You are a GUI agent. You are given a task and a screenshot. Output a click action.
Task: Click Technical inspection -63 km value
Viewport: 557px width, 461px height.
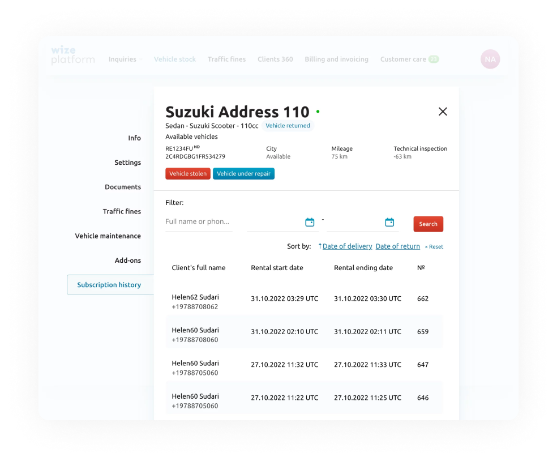point(402,156)
